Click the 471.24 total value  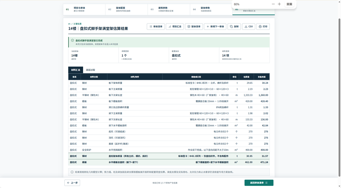[264, 162]
